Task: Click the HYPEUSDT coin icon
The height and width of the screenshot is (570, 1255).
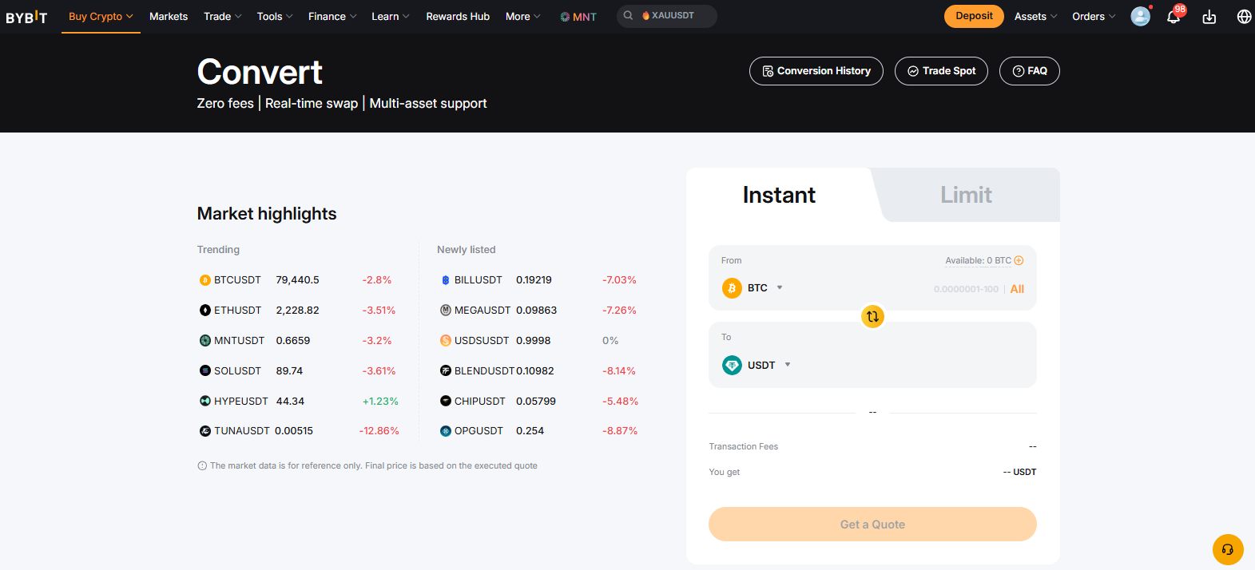Action: [205, 402]
